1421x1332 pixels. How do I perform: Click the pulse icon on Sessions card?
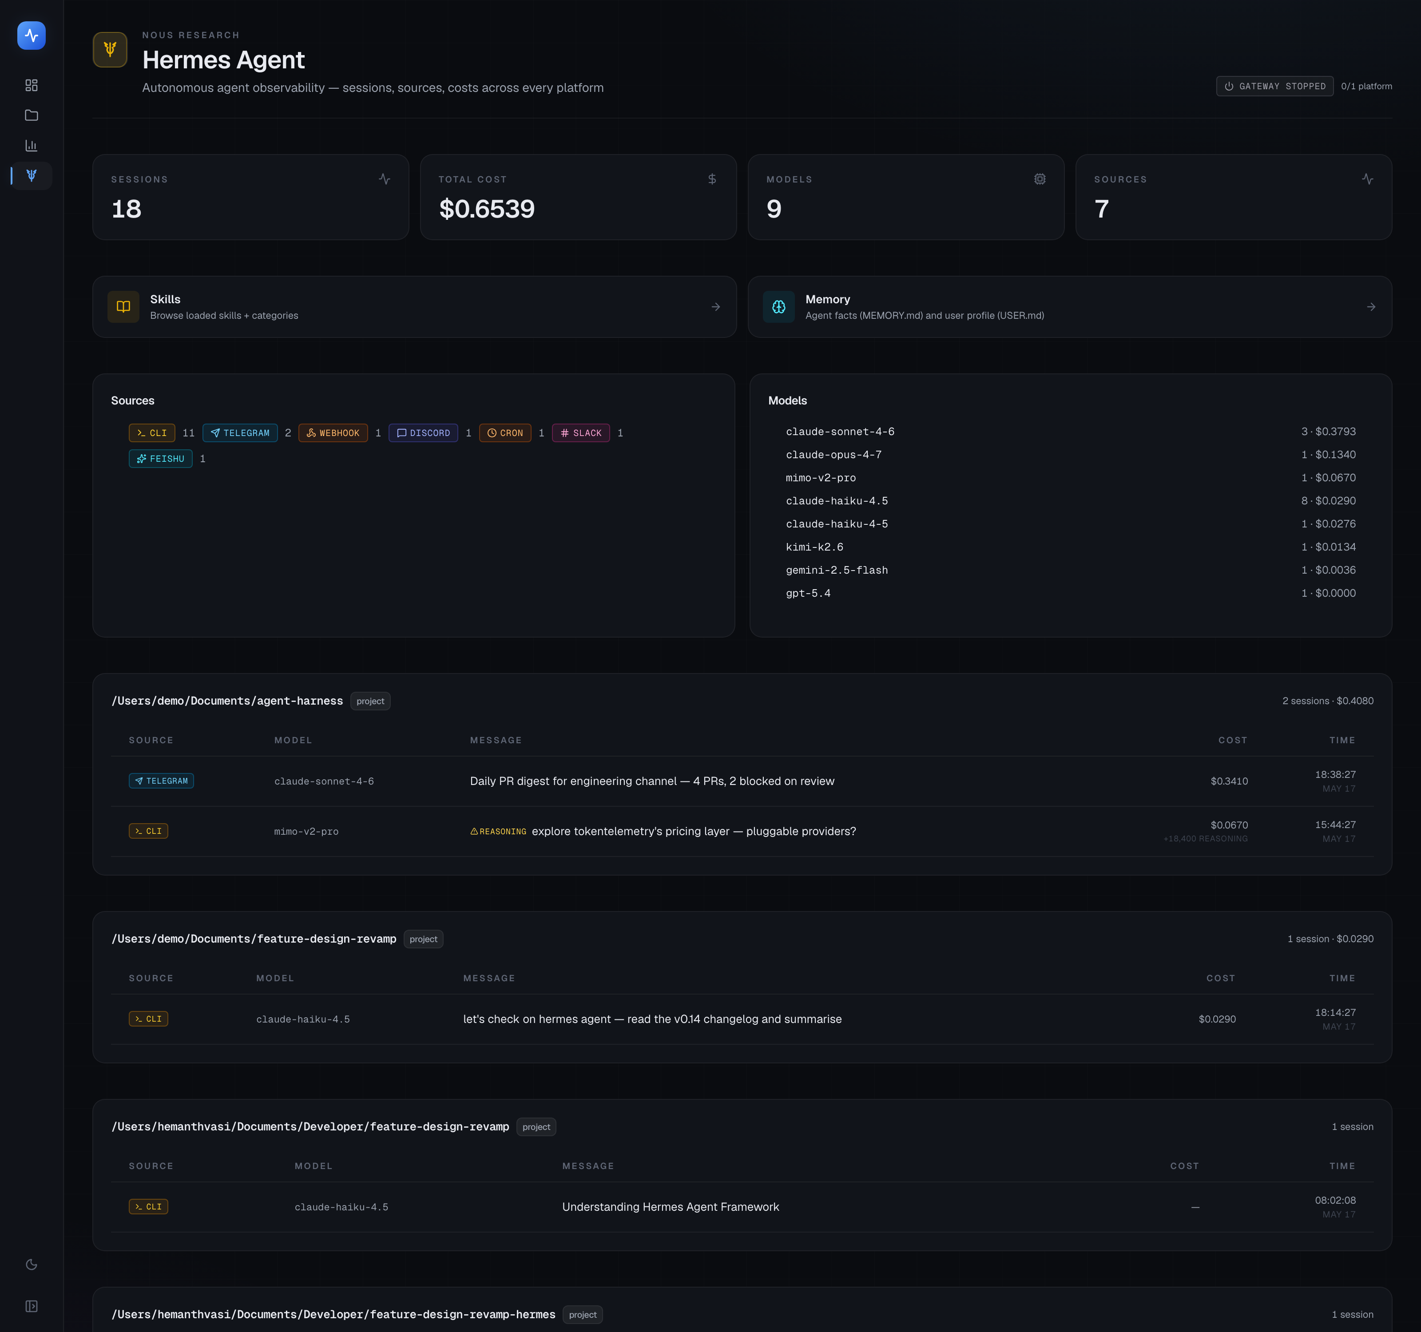tap(385, 178)
